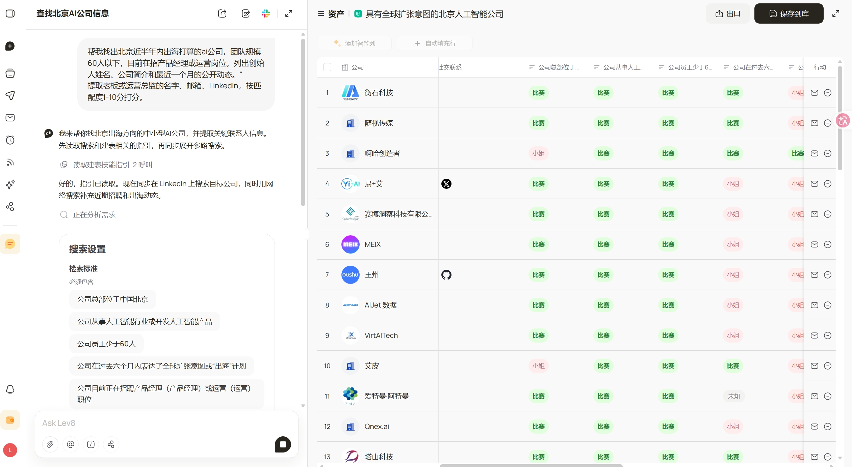Toggle the sidebar panel icon
This screenshot has height=467, width=852.
pos(10,13)
